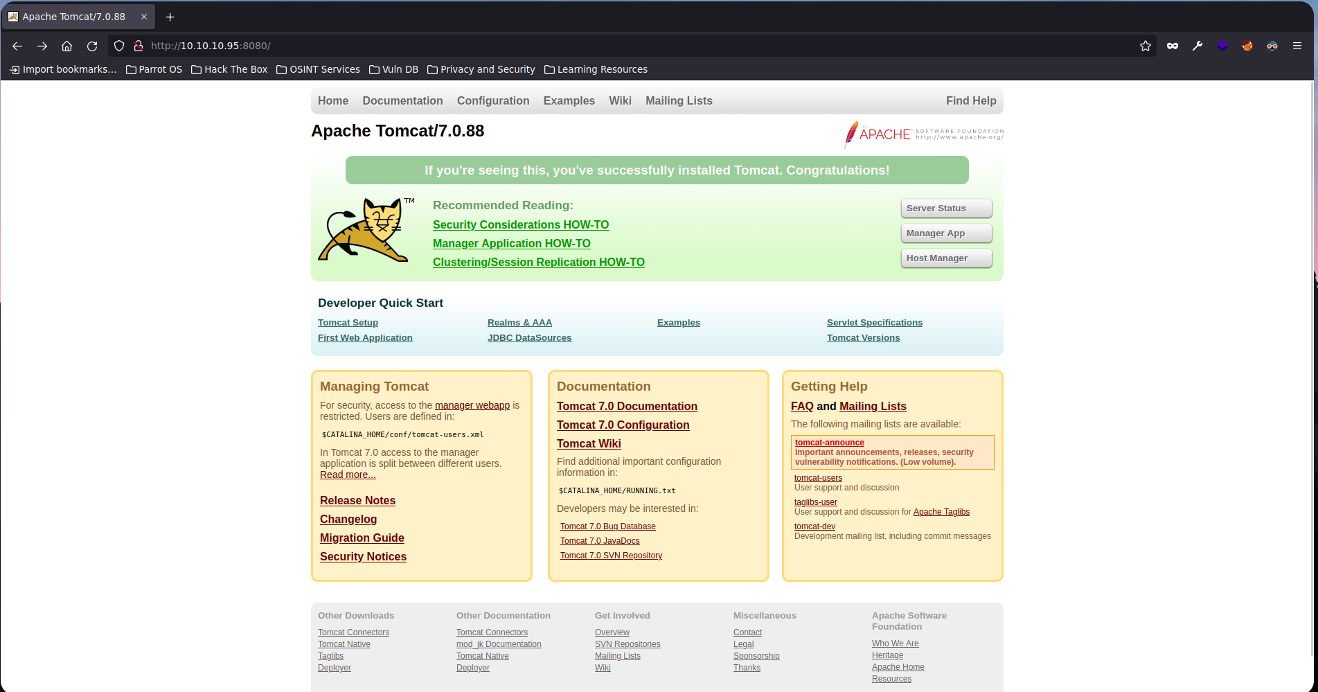The height and width of the screenshot is (692, 1318).
Task: Click Import bookmarks in the toolbar
Action: pos(63,69)
